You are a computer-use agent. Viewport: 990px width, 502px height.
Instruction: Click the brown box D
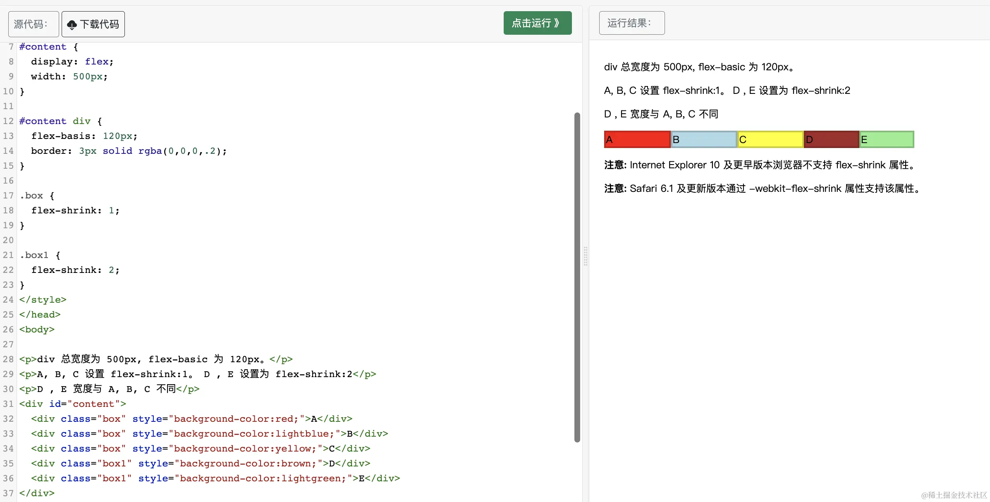click(x=831, y=140)
